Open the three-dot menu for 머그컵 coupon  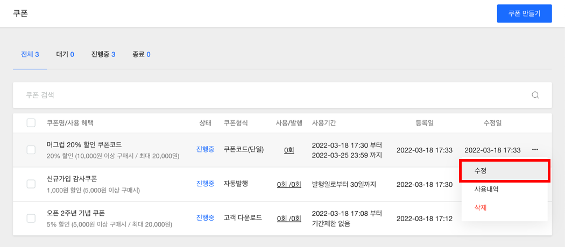(535, 150)
